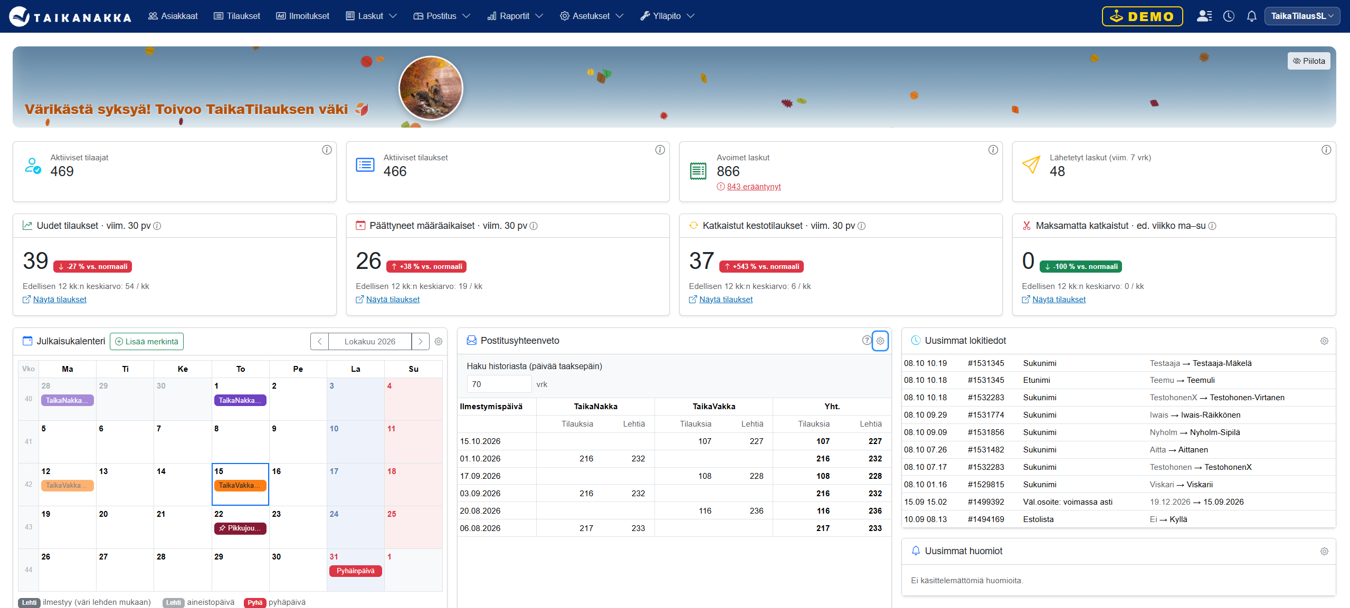Select the Pyhäinpäivä event on day 31
Image resolution: width=1350 pixels, height=608 pixels.
click(355, 571)
